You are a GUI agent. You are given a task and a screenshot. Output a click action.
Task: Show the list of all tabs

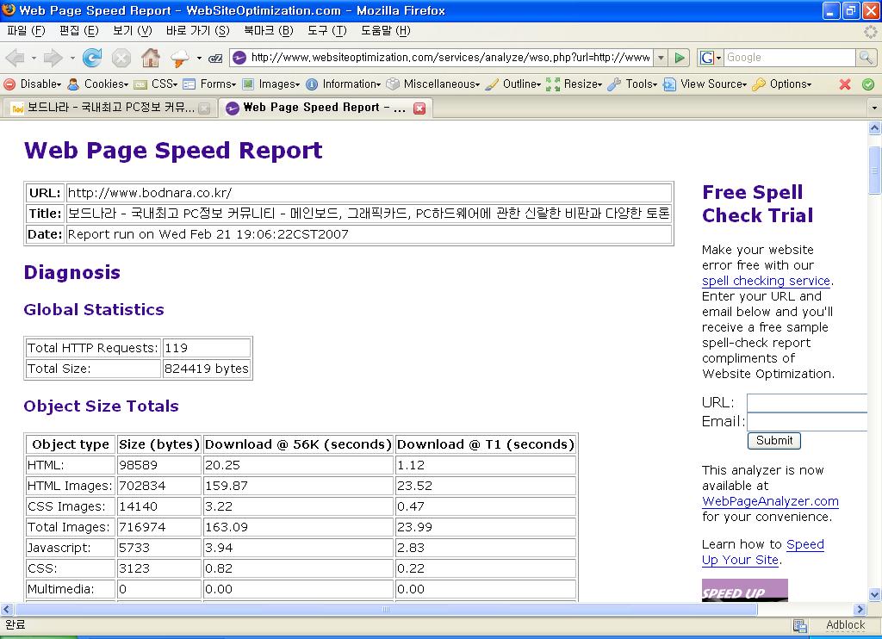874,108
